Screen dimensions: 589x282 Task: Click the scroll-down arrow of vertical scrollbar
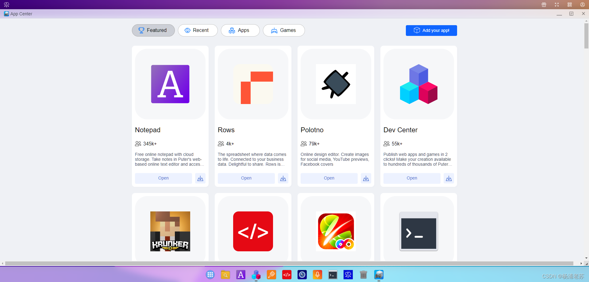coord(586,258)
